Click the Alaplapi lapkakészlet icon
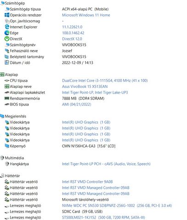Viewport: 187px width, 220px height. click(7, 93)
